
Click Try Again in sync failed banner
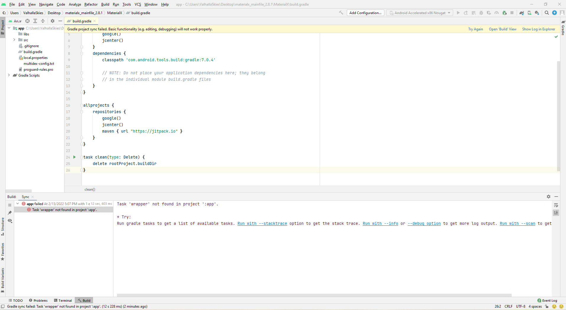[x=475, y=29]
